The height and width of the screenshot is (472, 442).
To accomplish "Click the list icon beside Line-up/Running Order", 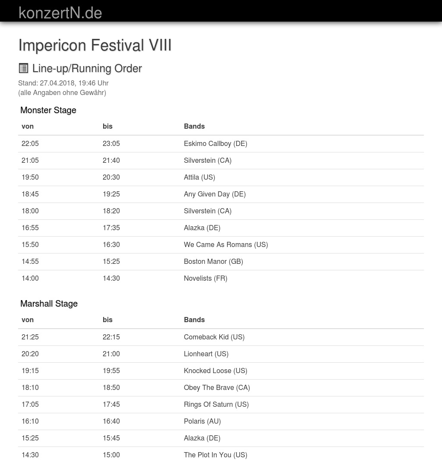I will pyautogui.click(x=23, y=68).
